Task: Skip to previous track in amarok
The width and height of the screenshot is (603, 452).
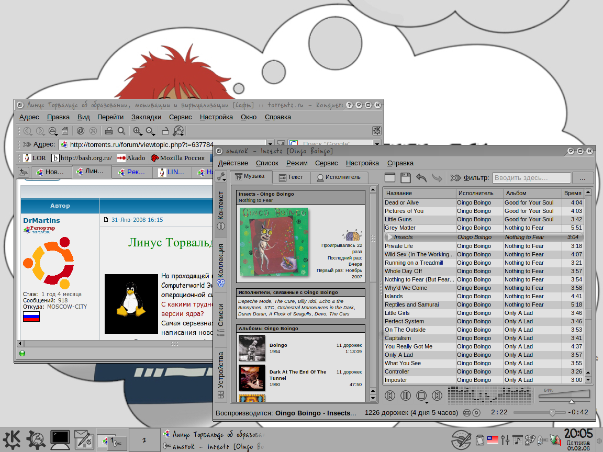Action: pos(390,395)
